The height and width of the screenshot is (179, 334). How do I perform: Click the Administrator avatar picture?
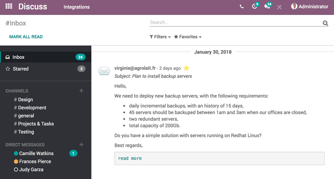click(x=294, y=6)
